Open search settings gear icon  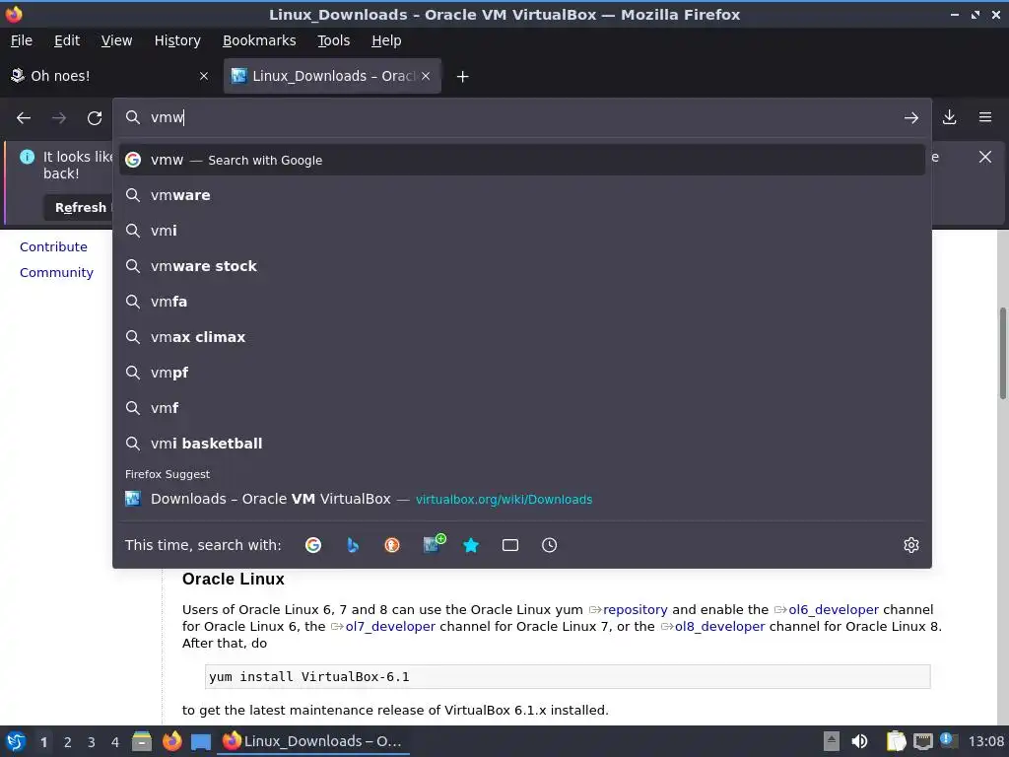pos(911,545)
